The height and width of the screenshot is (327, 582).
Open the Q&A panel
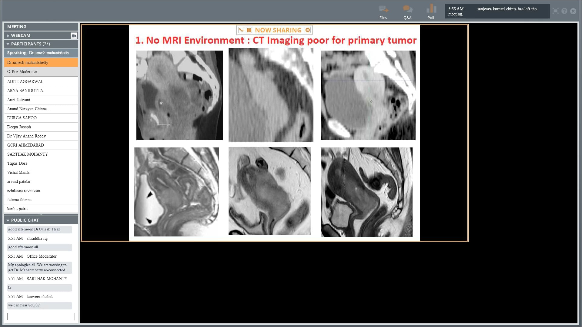[407, 12]
